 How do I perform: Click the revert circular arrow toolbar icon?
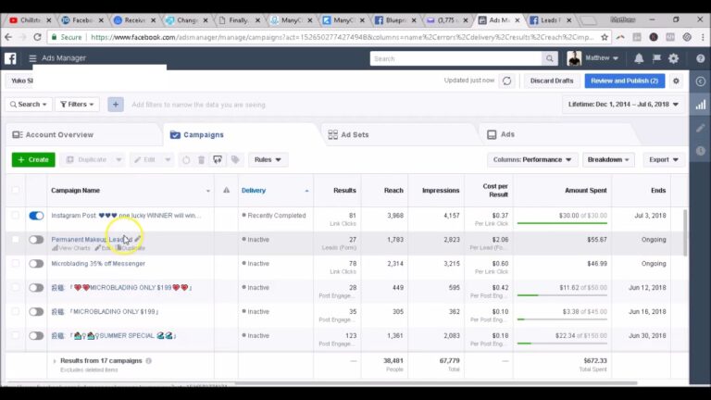coord(186,159)
